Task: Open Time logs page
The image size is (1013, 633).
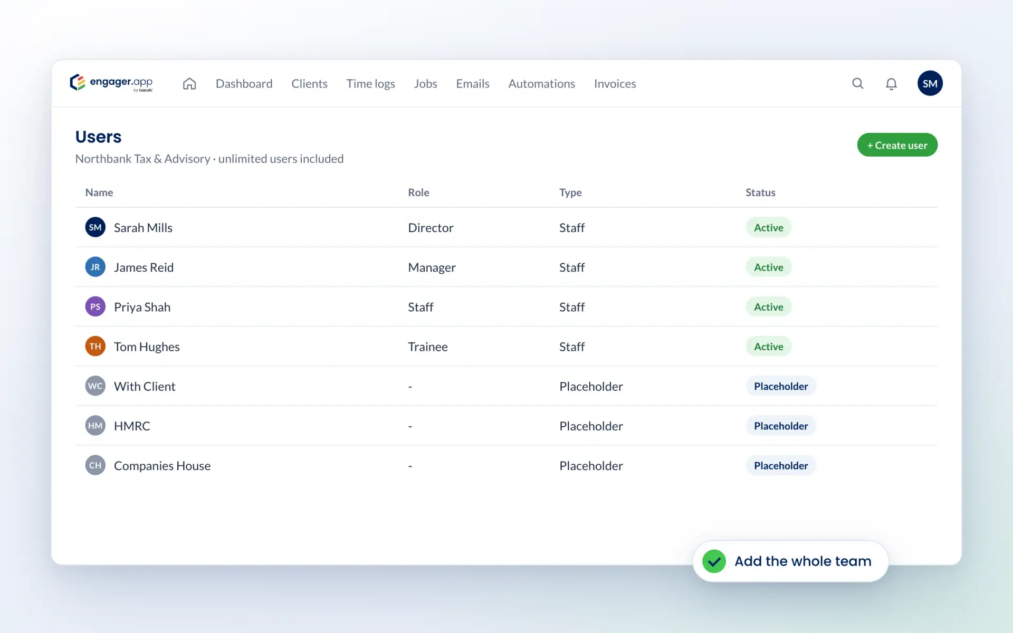Action: [x=370, y=83]
